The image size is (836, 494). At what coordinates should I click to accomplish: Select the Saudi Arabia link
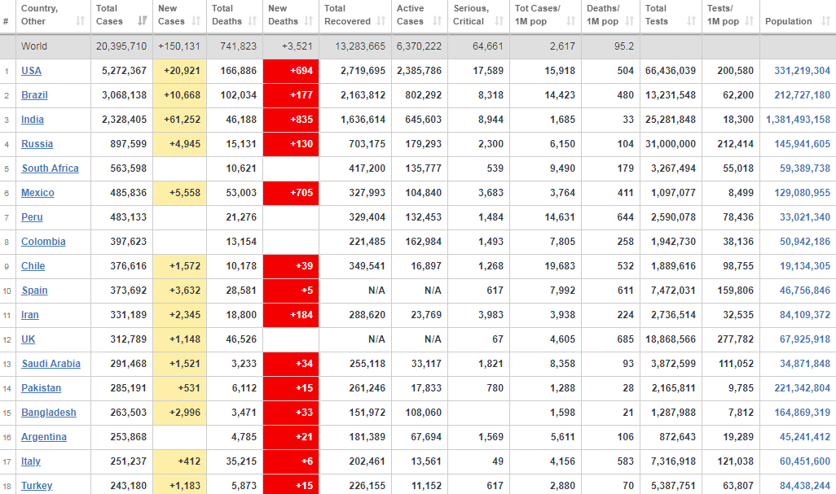pos(51,364)
